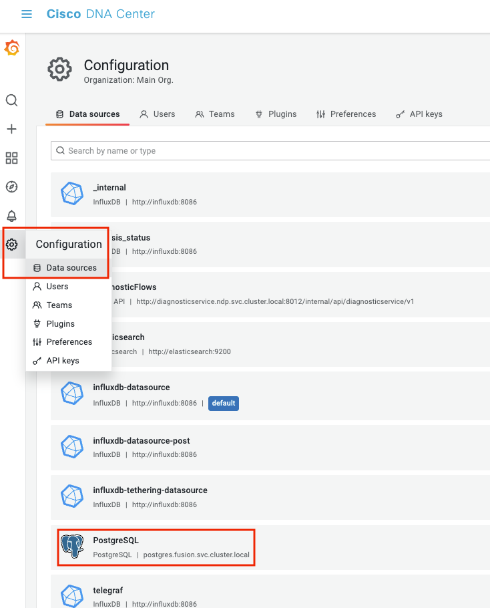Open the PostgreSQL data source
Screen dimensions: 490x608
point(270,547)
